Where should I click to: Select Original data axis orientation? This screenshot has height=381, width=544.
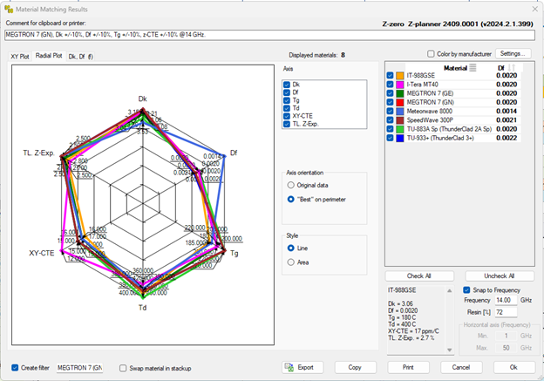coord(290,185)
